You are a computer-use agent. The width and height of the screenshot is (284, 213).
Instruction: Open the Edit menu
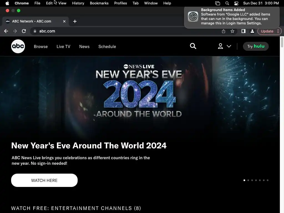point(49,3)
